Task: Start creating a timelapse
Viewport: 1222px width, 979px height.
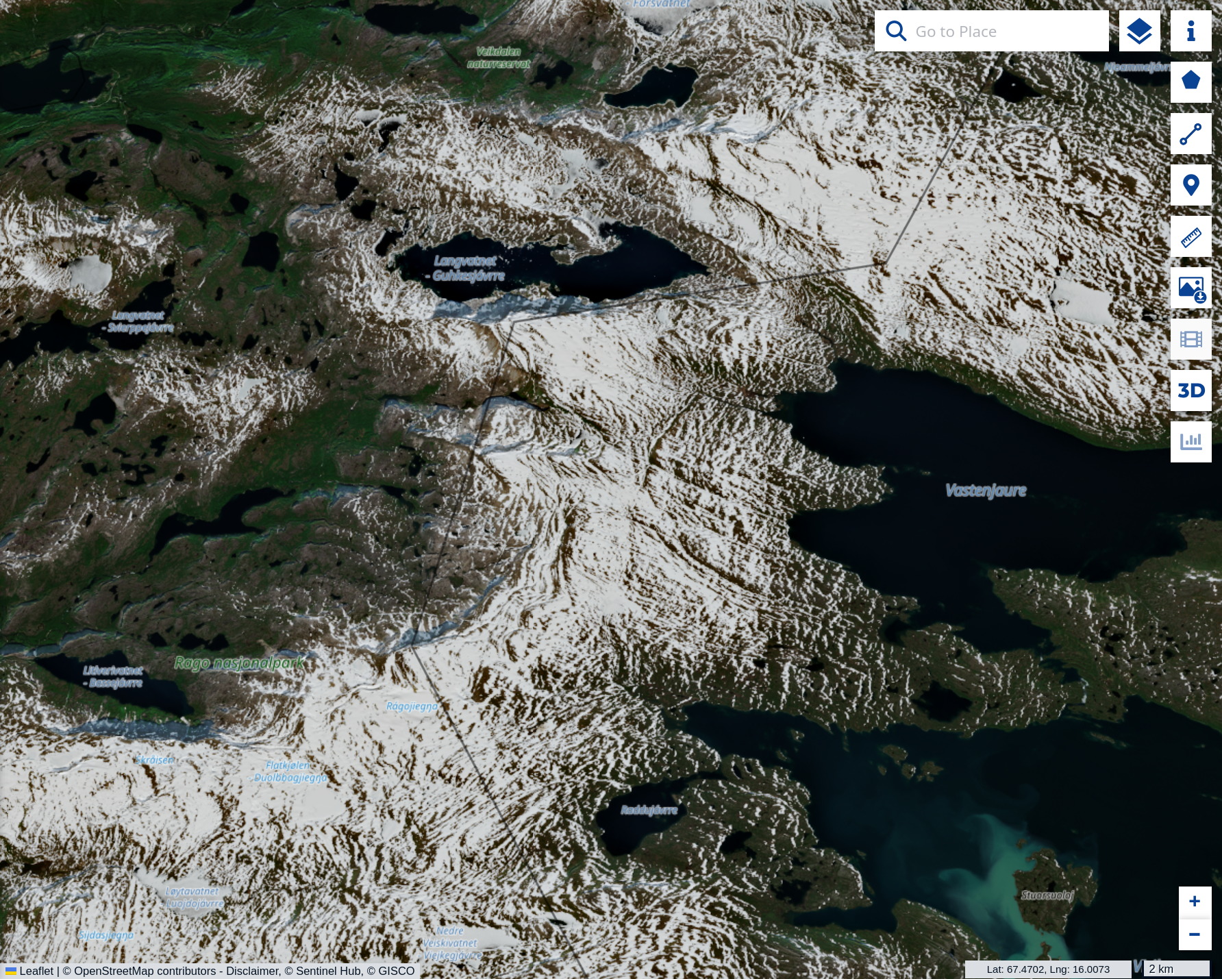Action: (1190, 339)
